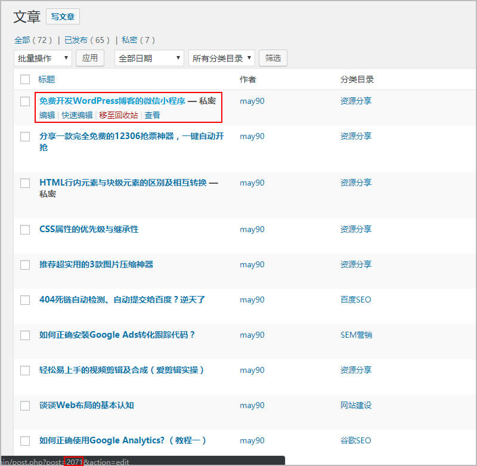Sort by the 标题 column header
Screen dimensions: 477x466
[x=47, y=79]
